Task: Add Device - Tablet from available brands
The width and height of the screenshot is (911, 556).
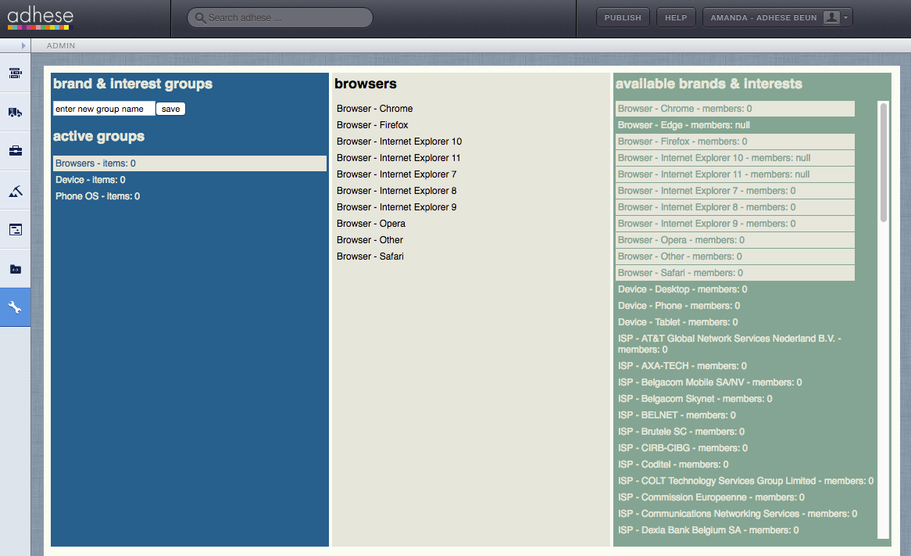Action: [x=677, y=322]
